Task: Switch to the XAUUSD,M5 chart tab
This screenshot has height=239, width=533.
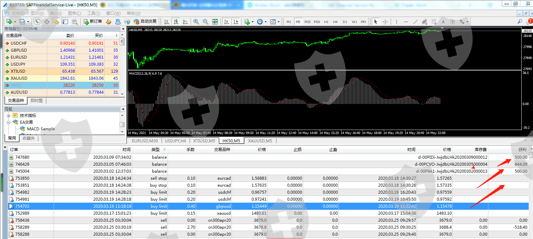Action: 260,141
